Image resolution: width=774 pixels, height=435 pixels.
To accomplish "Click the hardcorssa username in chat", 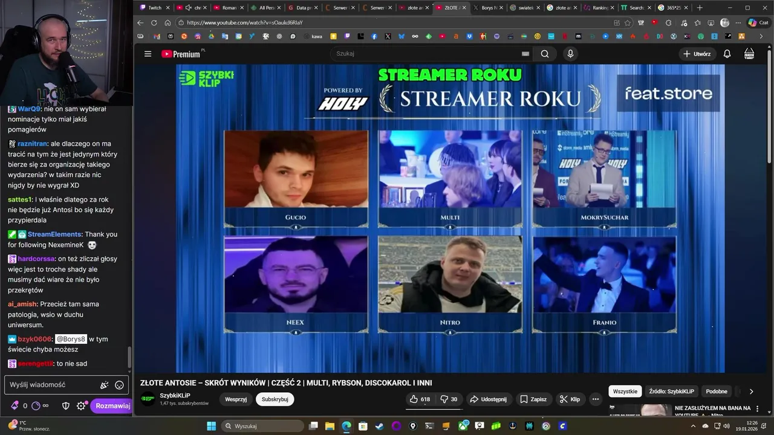I will point(37,259).
